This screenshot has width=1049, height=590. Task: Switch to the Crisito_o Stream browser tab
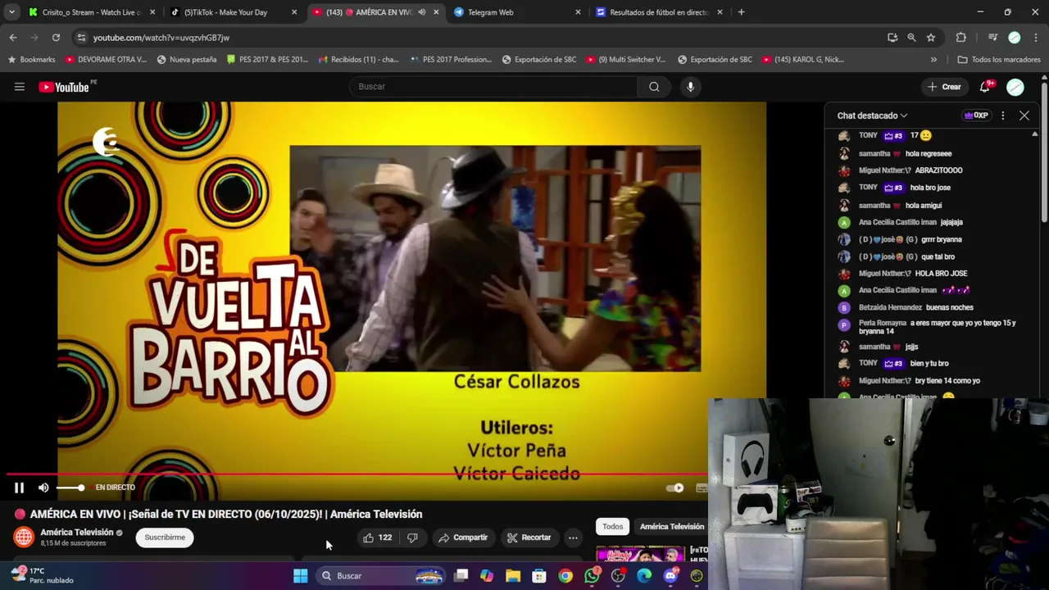click(x=91, y=12)
